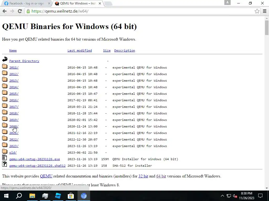Click the folder icon beside 2022/
The width and height of the screenshot is (269, 201).
5,138
